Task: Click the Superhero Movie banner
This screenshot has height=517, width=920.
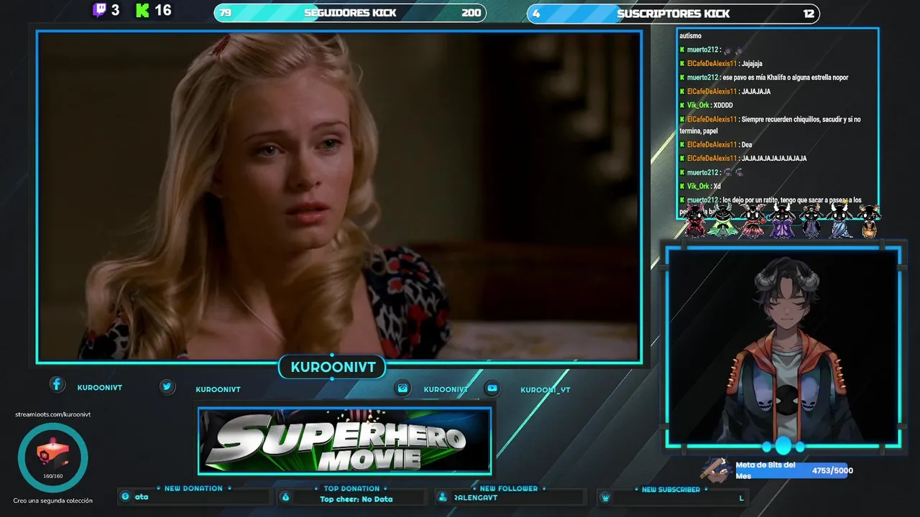Action: pyautogui.click(x=345, y=441)
